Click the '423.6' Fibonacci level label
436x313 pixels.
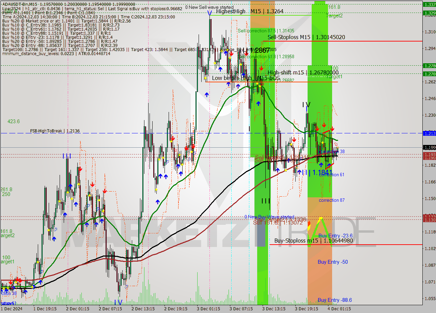(x=14, y=121)
